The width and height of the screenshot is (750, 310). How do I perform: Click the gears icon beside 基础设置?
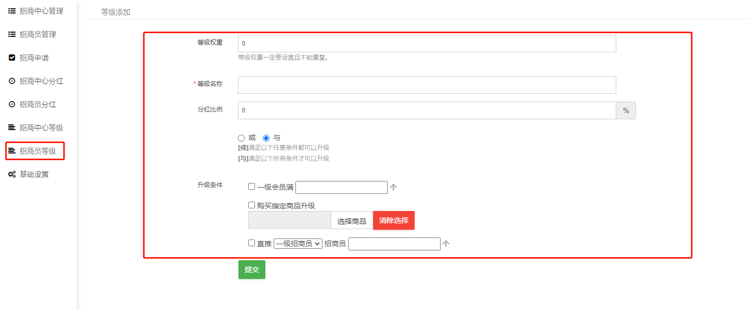click(12, 174)
